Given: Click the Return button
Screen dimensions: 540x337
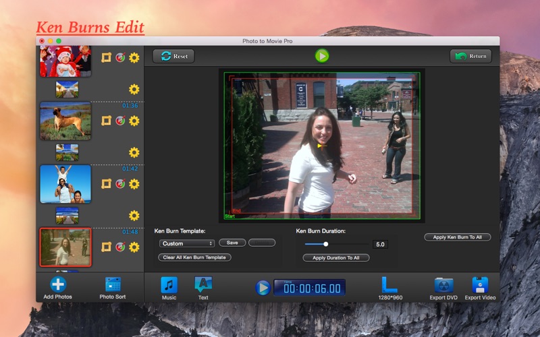Looking at the screenshot, I should 470,56.
